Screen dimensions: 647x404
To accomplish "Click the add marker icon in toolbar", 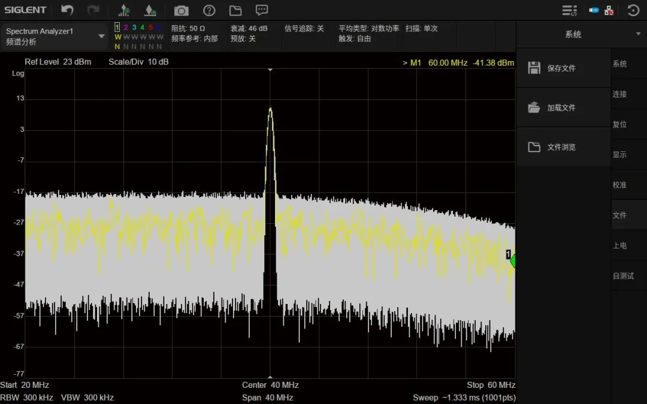I will click(150, 10).
